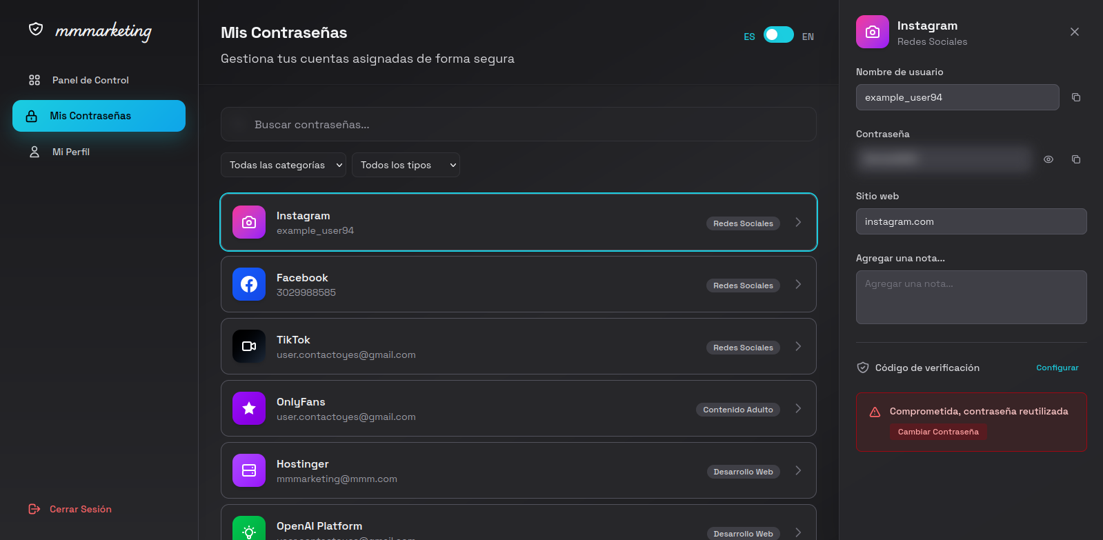Open the Todos los tipos dropdown
The image size is (1103, 540).
click(406, 165)
